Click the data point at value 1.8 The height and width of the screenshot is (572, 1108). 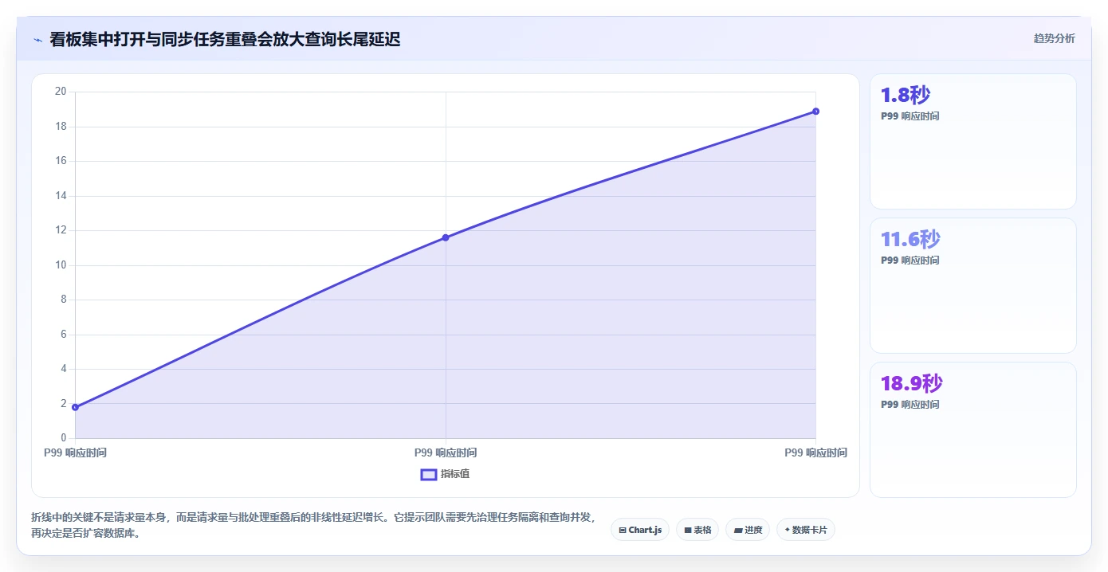(76, 407)
